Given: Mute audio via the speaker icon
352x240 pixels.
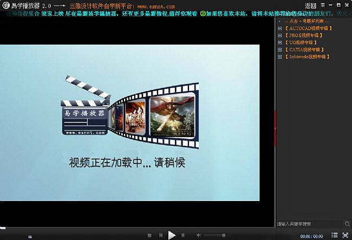Looking at the screenshot, I should pyautogui.click(x=198, y=235).
